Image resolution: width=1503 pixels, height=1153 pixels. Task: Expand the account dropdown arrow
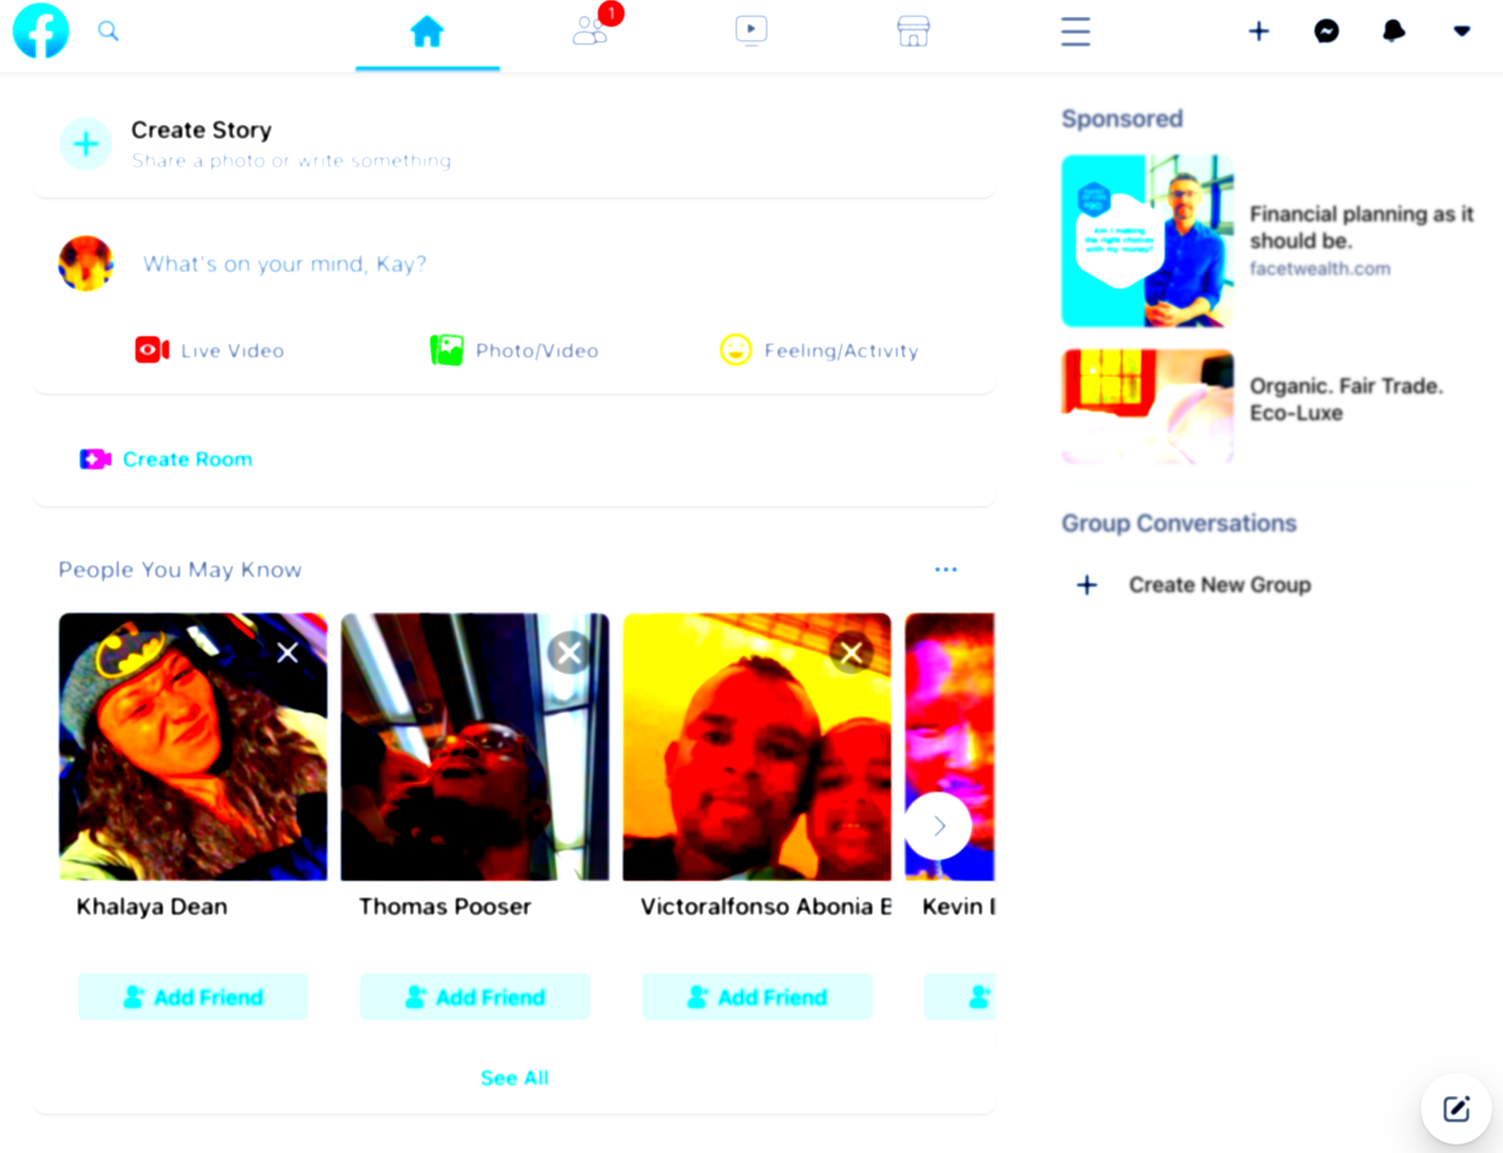click(x=1461, y=31)
